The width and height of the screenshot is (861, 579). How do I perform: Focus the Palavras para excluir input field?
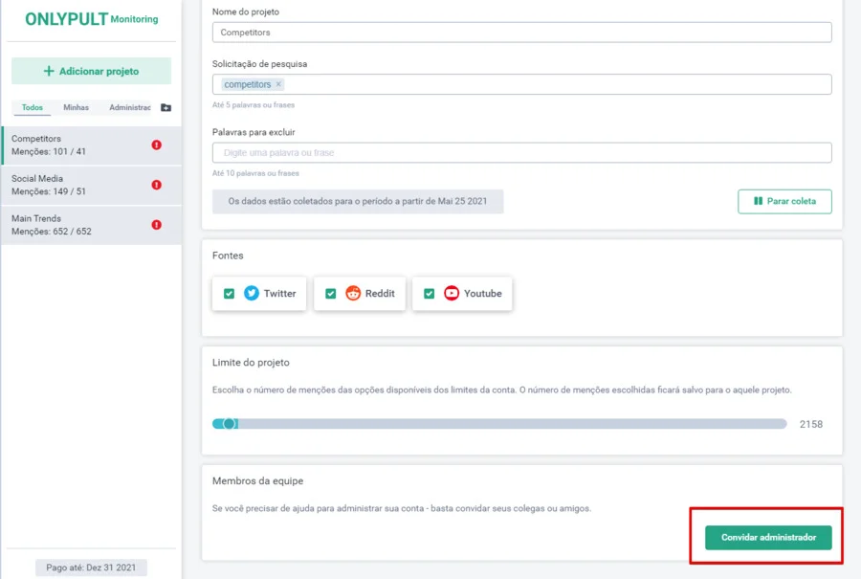(521, 153)
